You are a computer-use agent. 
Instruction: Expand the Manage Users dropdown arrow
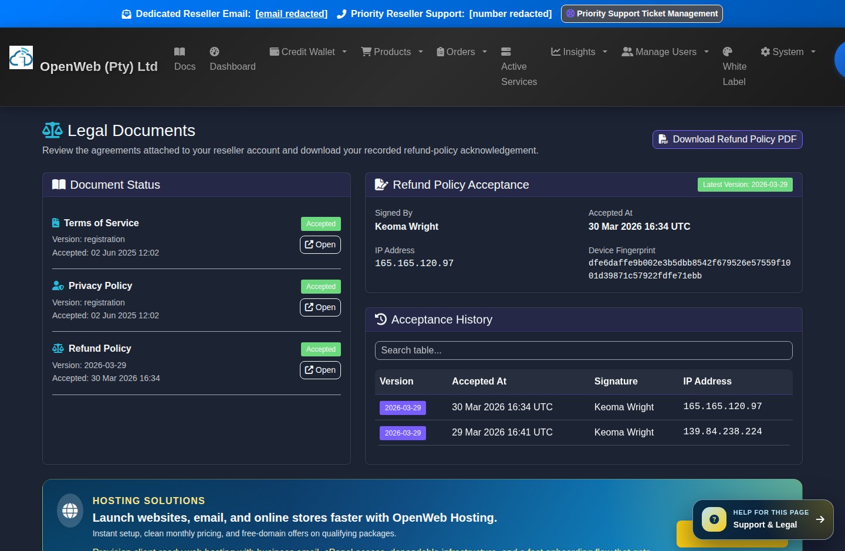(707, 52)
